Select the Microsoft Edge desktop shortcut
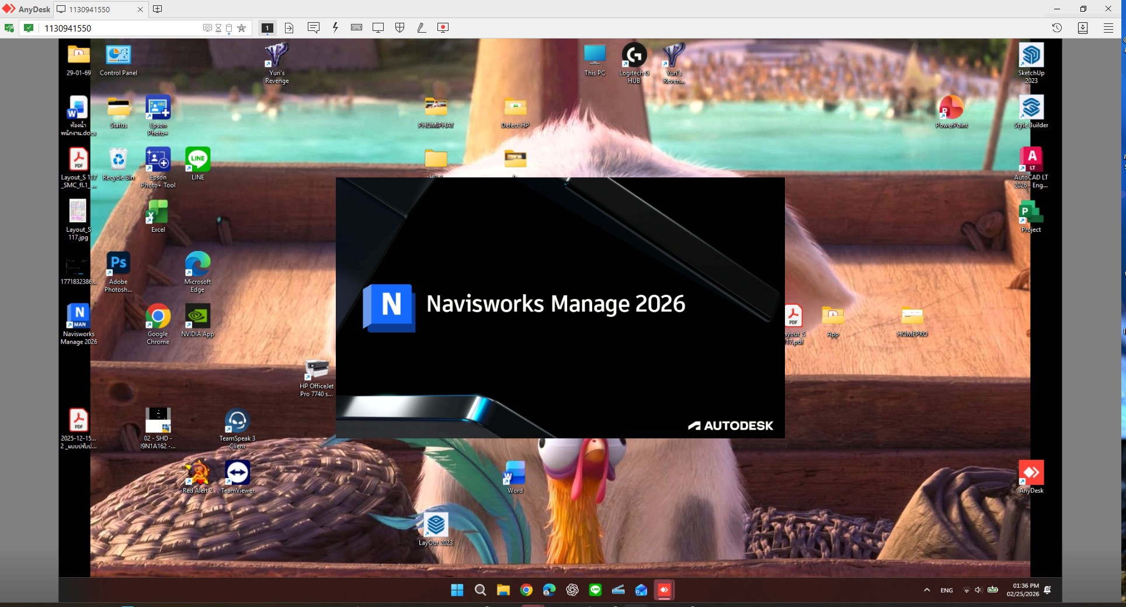This screenshot has height=607, width=1126. pyautogui.click(x=197, y=272)
